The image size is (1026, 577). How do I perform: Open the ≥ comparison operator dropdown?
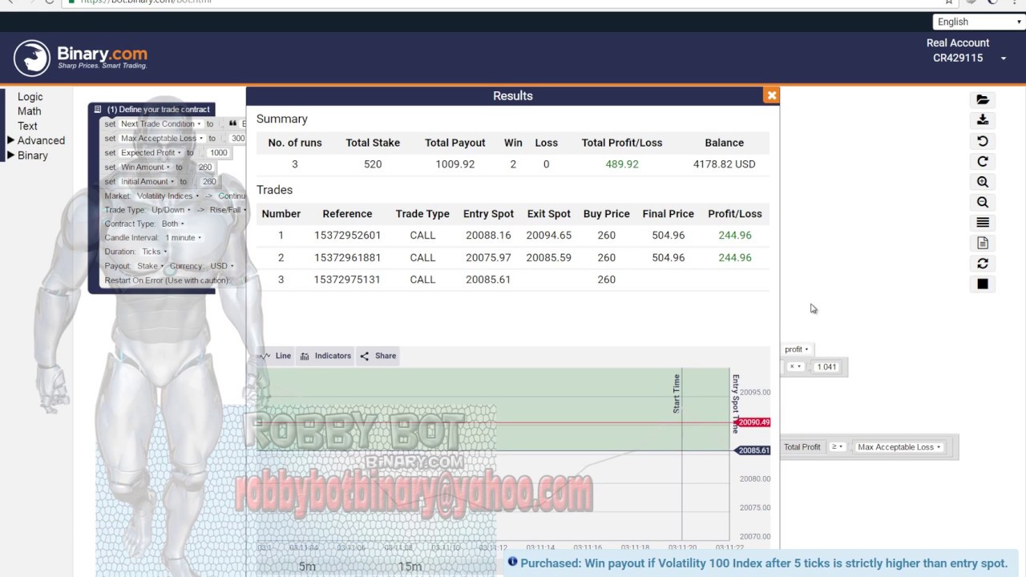point(838,447)
